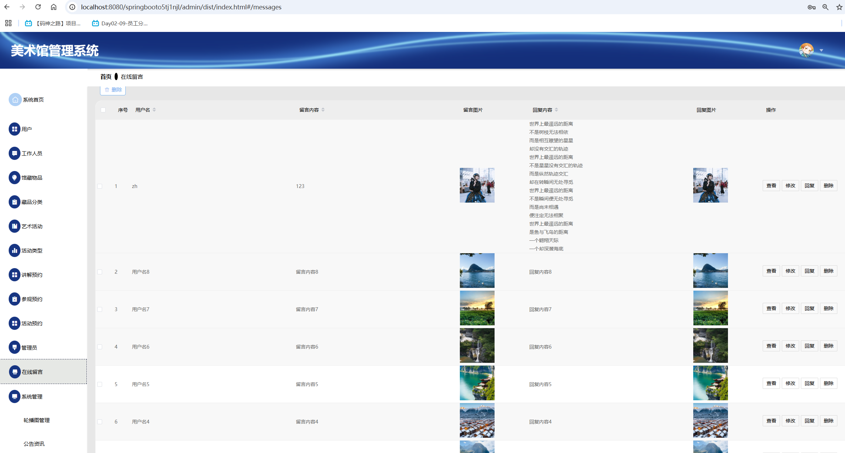
Task: Sort by 留言内容 column sort arrows
Action: pyautogui.click(x=323, y=110)
